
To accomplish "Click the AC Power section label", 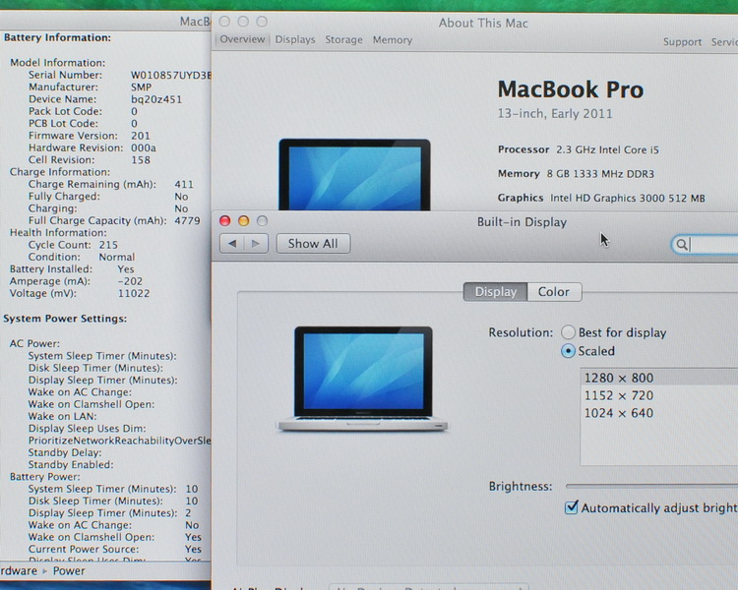I will pos(34,343).
